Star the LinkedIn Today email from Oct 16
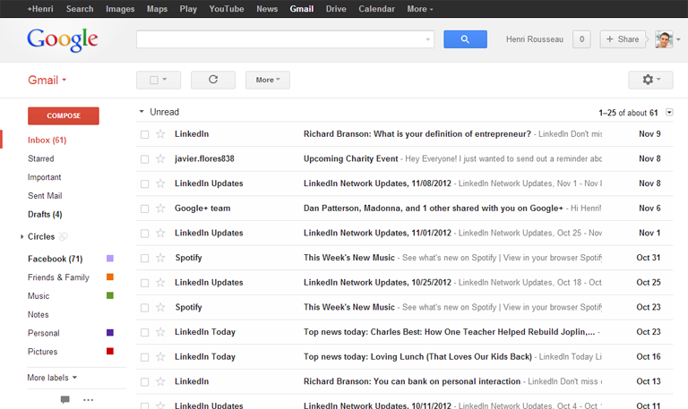 pyautogui.click(x=160, y=357)
